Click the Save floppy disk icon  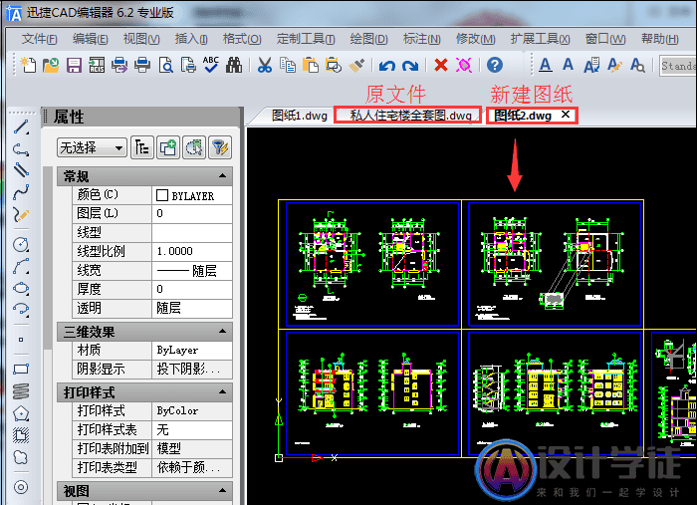(x=74, y=65)
